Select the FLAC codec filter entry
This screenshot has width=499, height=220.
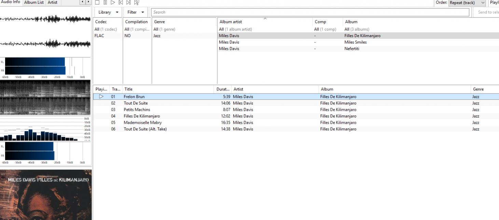(99, 36)
